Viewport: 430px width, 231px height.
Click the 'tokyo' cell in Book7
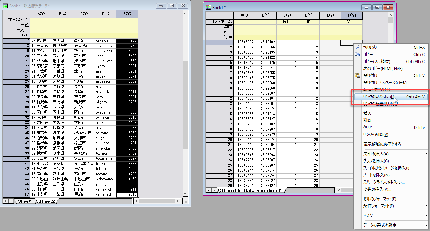pyautogui.click(x=106, y=164)
